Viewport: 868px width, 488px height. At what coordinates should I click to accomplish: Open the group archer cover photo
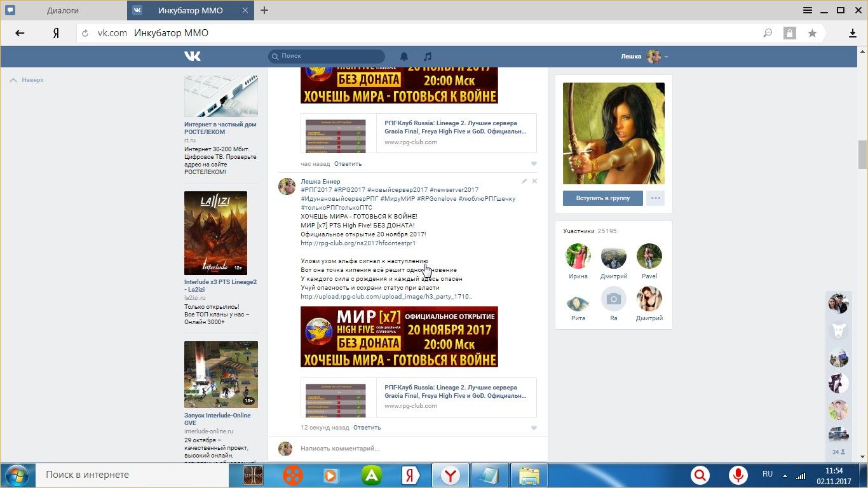[x=614, y=133]
